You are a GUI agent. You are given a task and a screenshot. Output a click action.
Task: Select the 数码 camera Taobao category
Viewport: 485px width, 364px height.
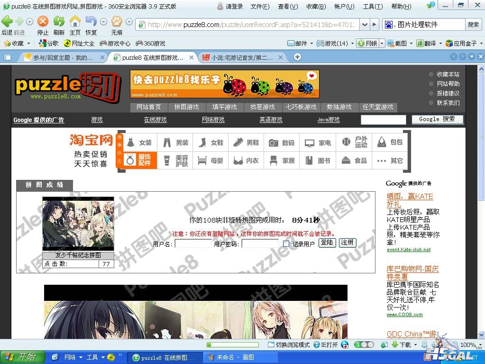click(x=282, y=142)
